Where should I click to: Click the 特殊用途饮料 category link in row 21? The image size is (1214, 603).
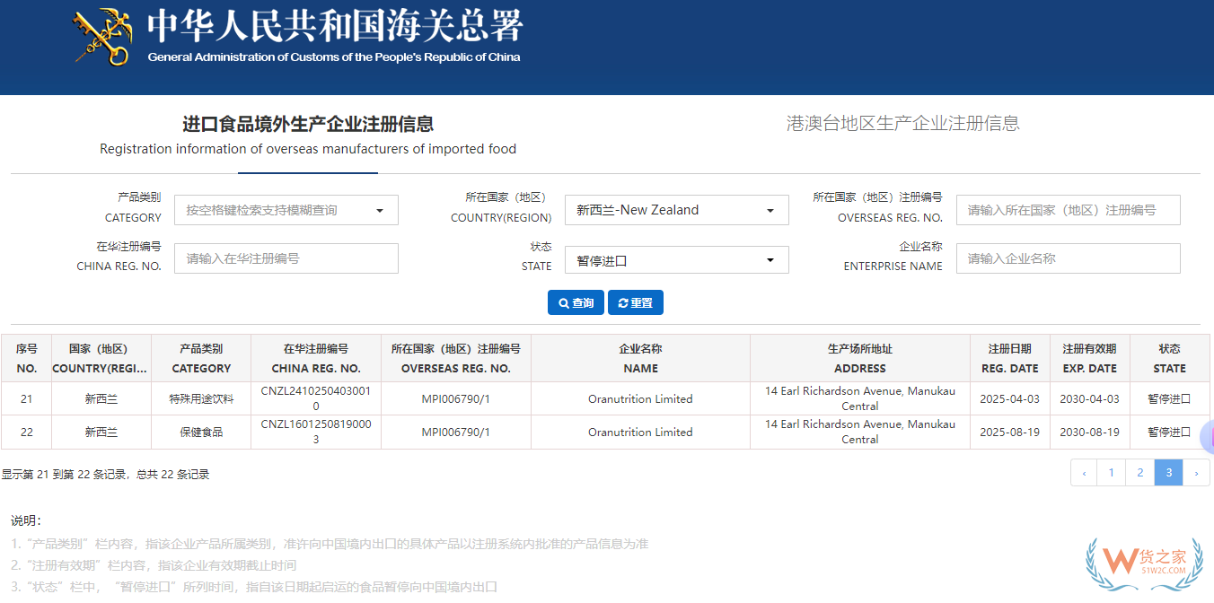201,398
